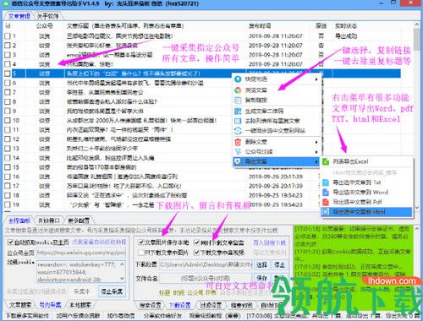Click the red Pdf export file icon

(326, 202)
